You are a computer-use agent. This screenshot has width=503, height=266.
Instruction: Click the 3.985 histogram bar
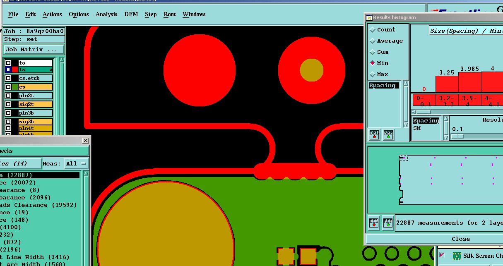(469, 82)
